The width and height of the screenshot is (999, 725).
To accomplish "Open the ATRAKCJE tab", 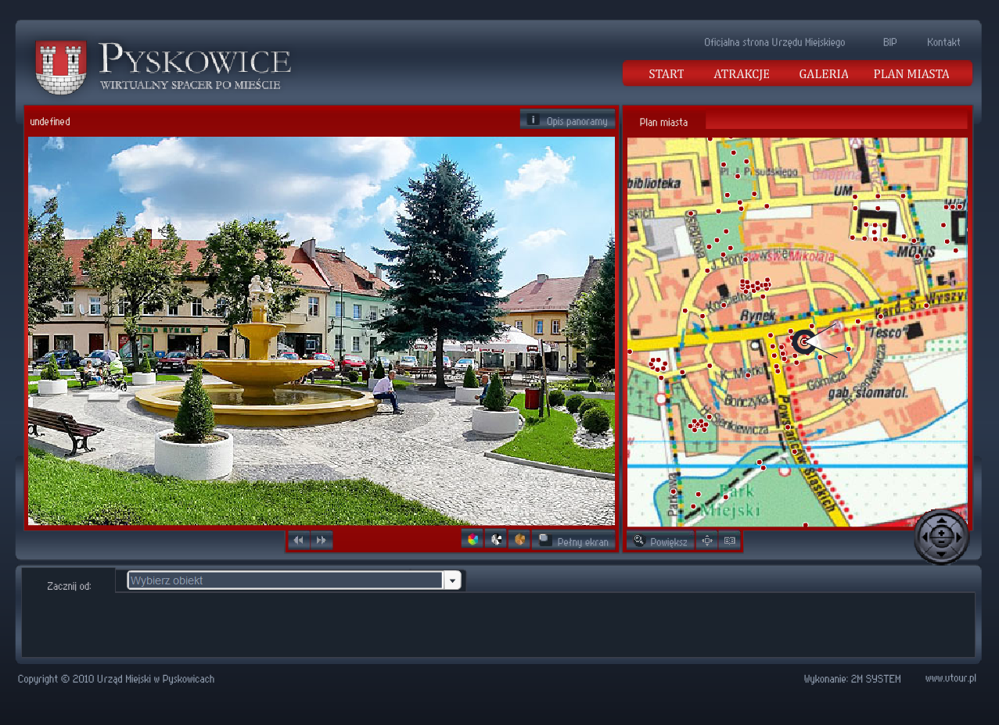I will [x=741, y=73].
